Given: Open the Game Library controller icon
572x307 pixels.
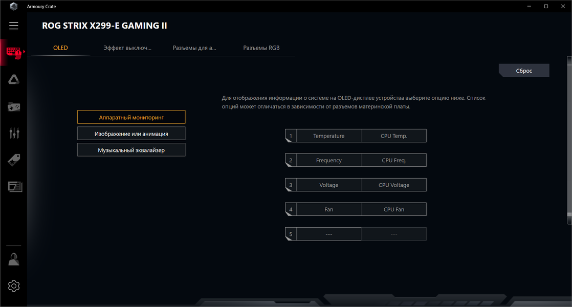Looking at the screenshot, I should pyautogui.click(x=14, y=107).
